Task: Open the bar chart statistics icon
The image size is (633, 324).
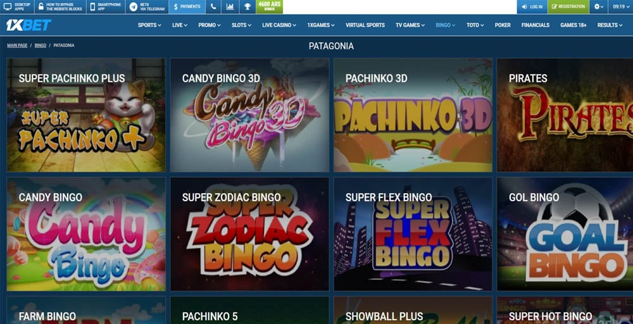Action: [x=230, y=7]
